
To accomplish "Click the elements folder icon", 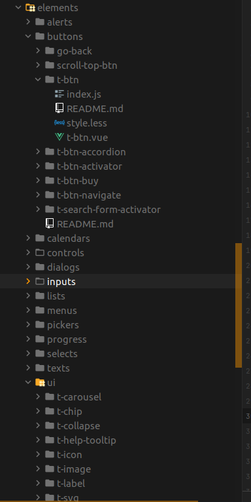I will pyautogui.click(x=30, y=7).
